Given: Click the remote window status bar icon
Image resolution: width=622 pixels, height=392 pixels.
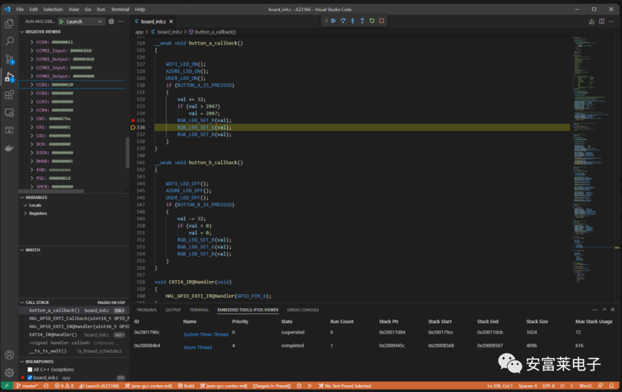Looking at the screenshot, I should coord(6,386).
